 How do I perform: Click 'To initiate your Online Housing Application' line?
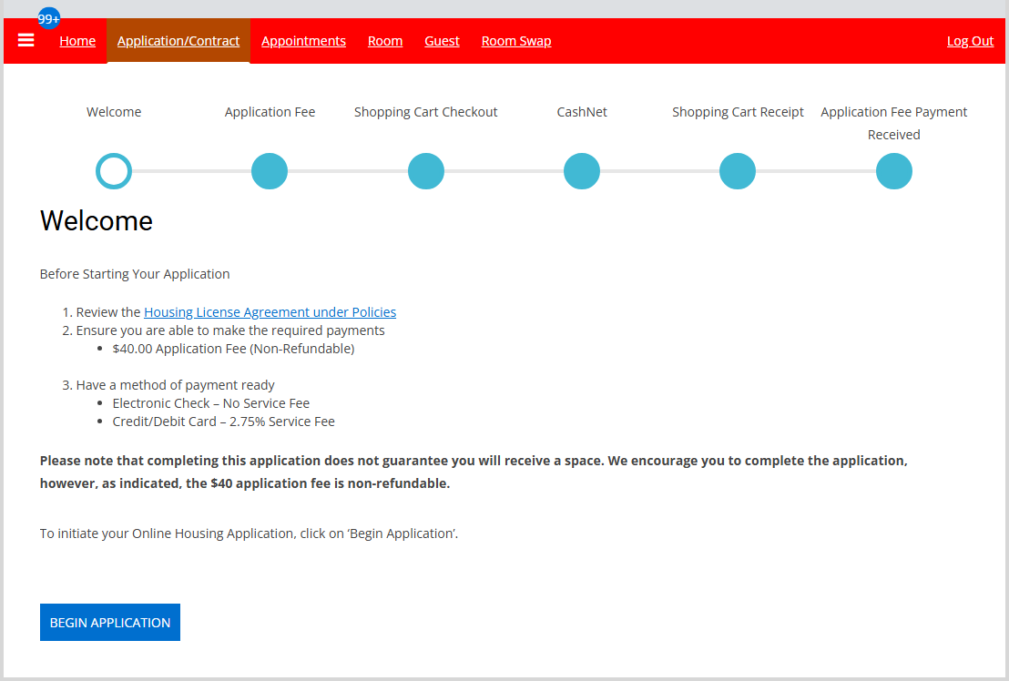point(249,534)
